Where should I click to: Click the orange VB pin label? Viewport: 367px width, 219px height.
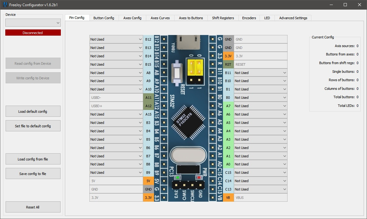[x=228, y=198]
